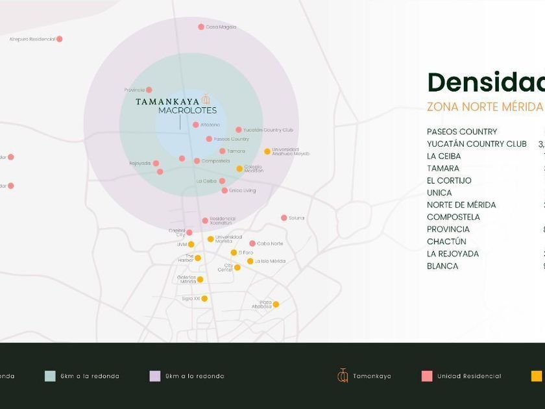Image resolution: width=545 pixels, height=409 pixels.
Task: Select TAMARA in the density list
Action: point(443,168)
